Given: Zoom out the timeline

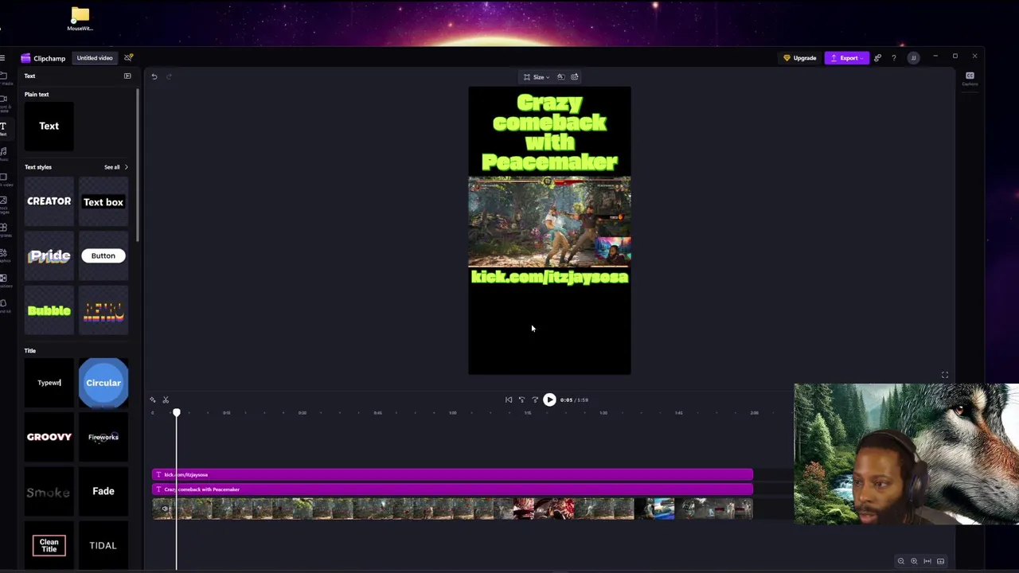Looking at the screenshot, I should [x=901, y=561].
